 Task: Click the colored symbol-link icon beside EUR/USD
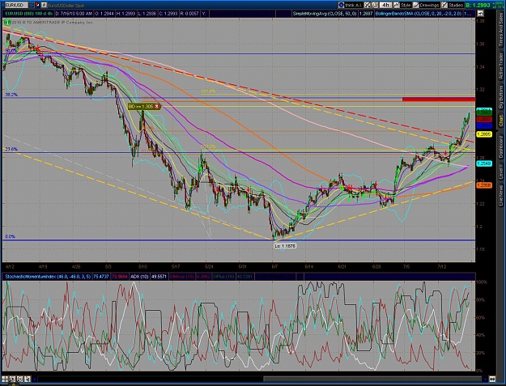(x=37, y=5)
